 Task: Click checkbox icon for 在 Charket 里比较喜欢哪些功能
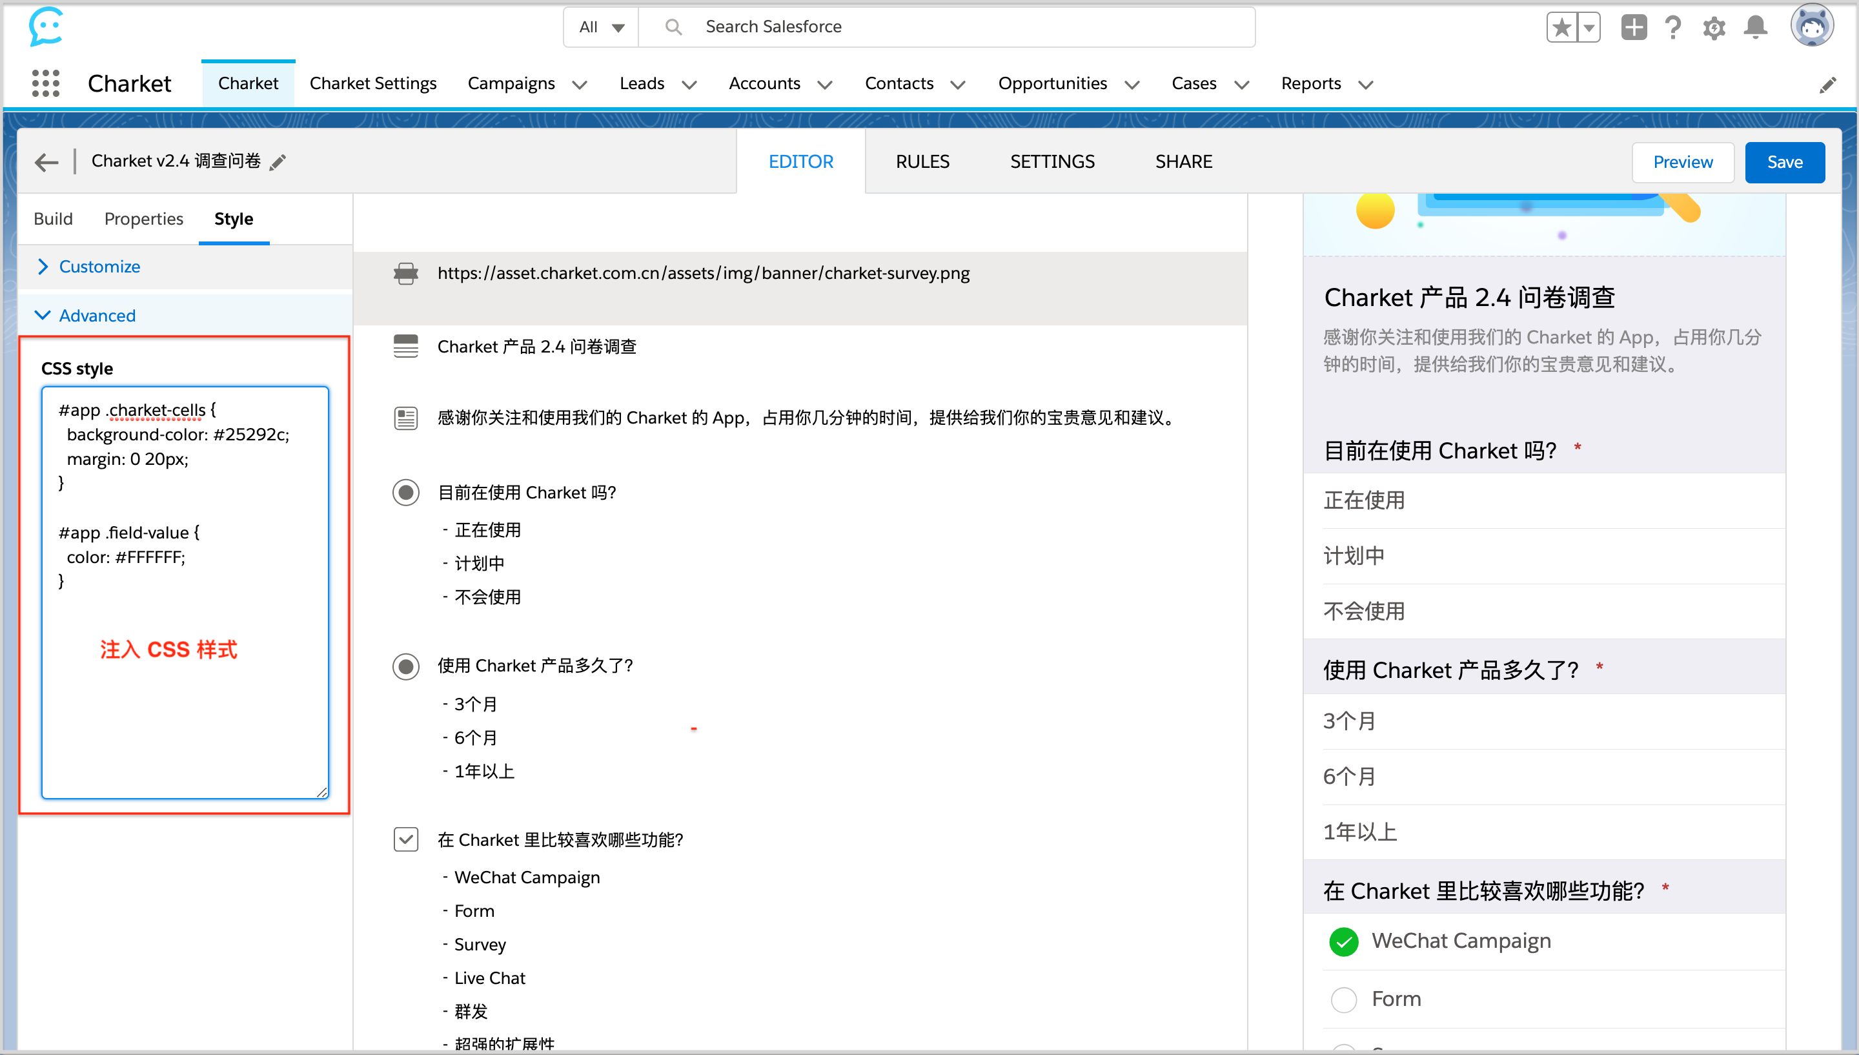click(405, 840)
